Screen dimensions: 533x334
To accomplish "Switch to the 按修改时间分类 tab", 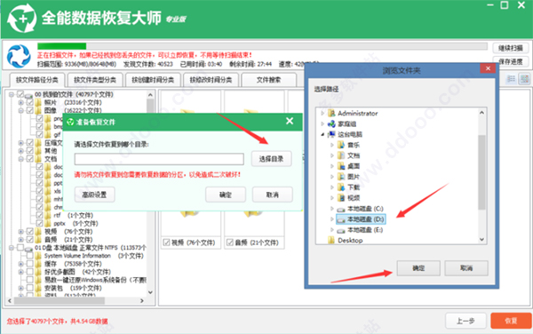I will [x=211, y=80].
